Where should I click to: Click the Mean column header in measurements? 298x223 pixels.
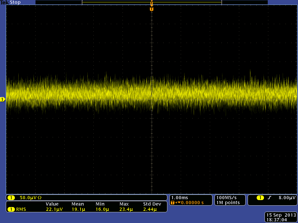point(77,204)
